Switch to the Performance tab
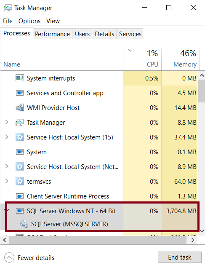 pos(52,34)
